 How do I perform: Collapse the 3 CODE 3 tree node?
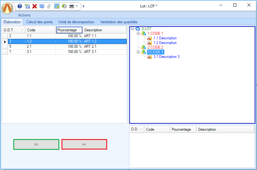coord(138,52)
